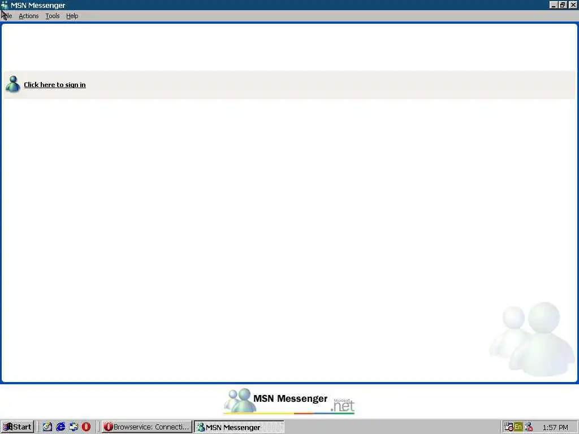Close the MSN Messenger window
Screen dimensions: 579x434
tap(573, 5)
